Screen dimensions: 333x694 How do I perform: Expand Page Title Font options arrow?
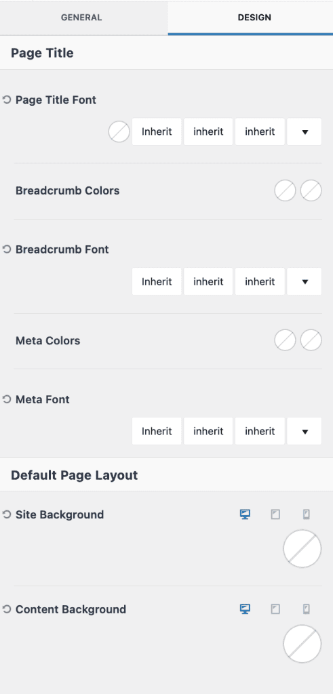coord(305,131)
